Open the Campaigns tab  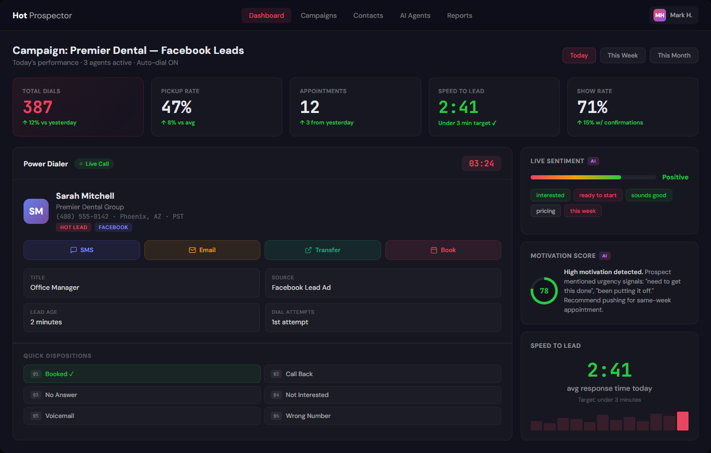[318, 15]
